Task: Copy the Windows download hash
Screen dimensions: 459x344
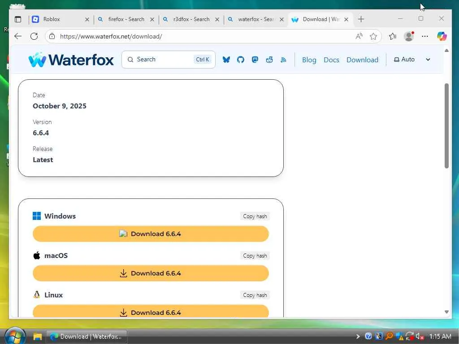Action: point(255,216)
